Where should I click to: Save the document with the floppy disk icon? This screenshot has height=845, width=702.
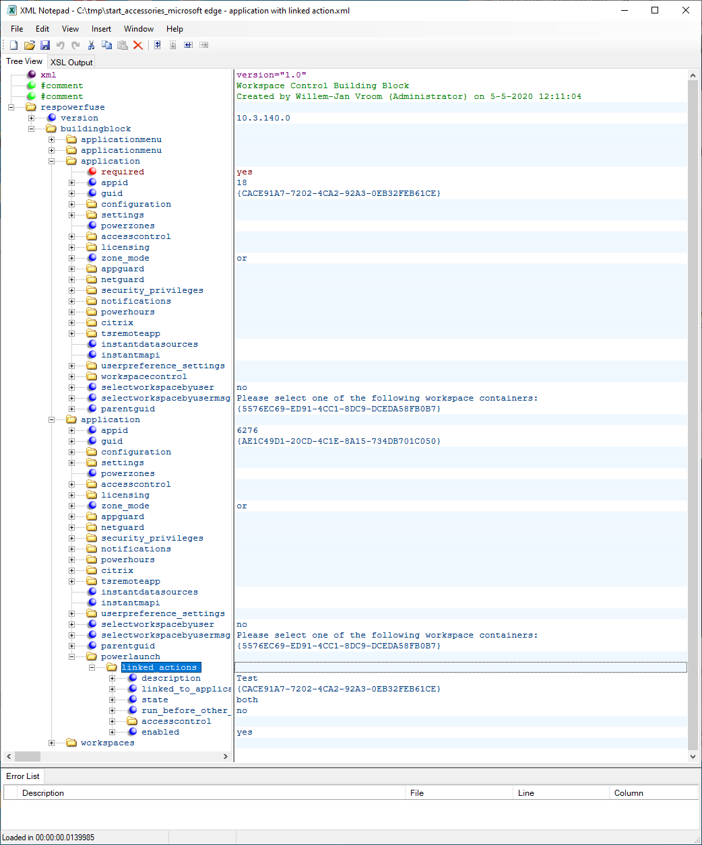point(45,45)
